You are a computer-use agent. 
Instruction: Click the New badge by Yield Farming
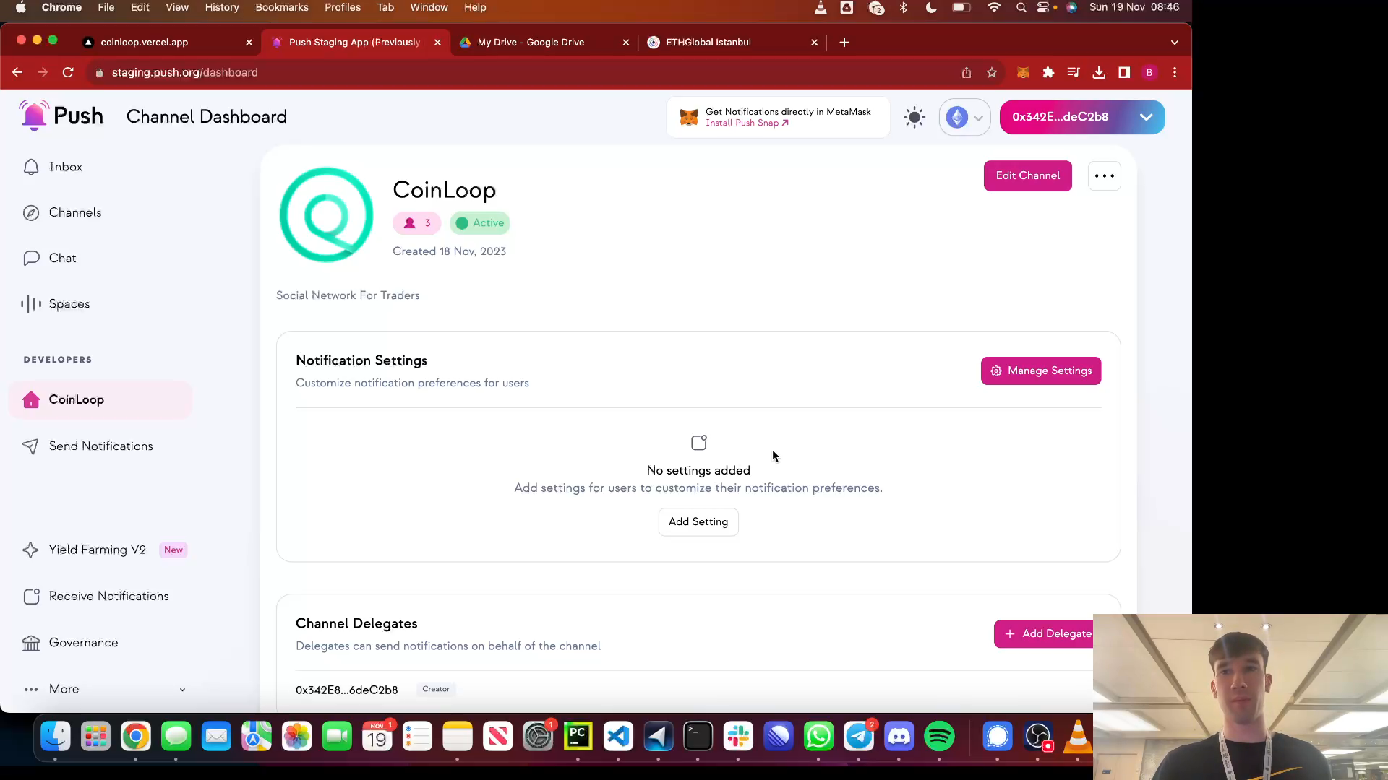[x=173, y=550]
